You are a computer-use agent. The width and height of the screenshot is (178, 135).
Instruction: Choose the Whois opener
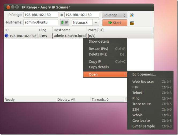(150, 115)
